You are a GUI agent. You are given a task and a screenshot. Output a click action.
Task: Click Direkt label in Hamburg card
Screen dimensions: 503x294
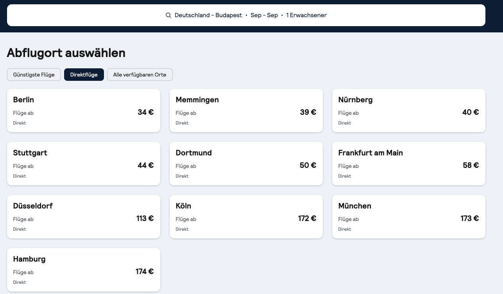(x=20, y=282)
